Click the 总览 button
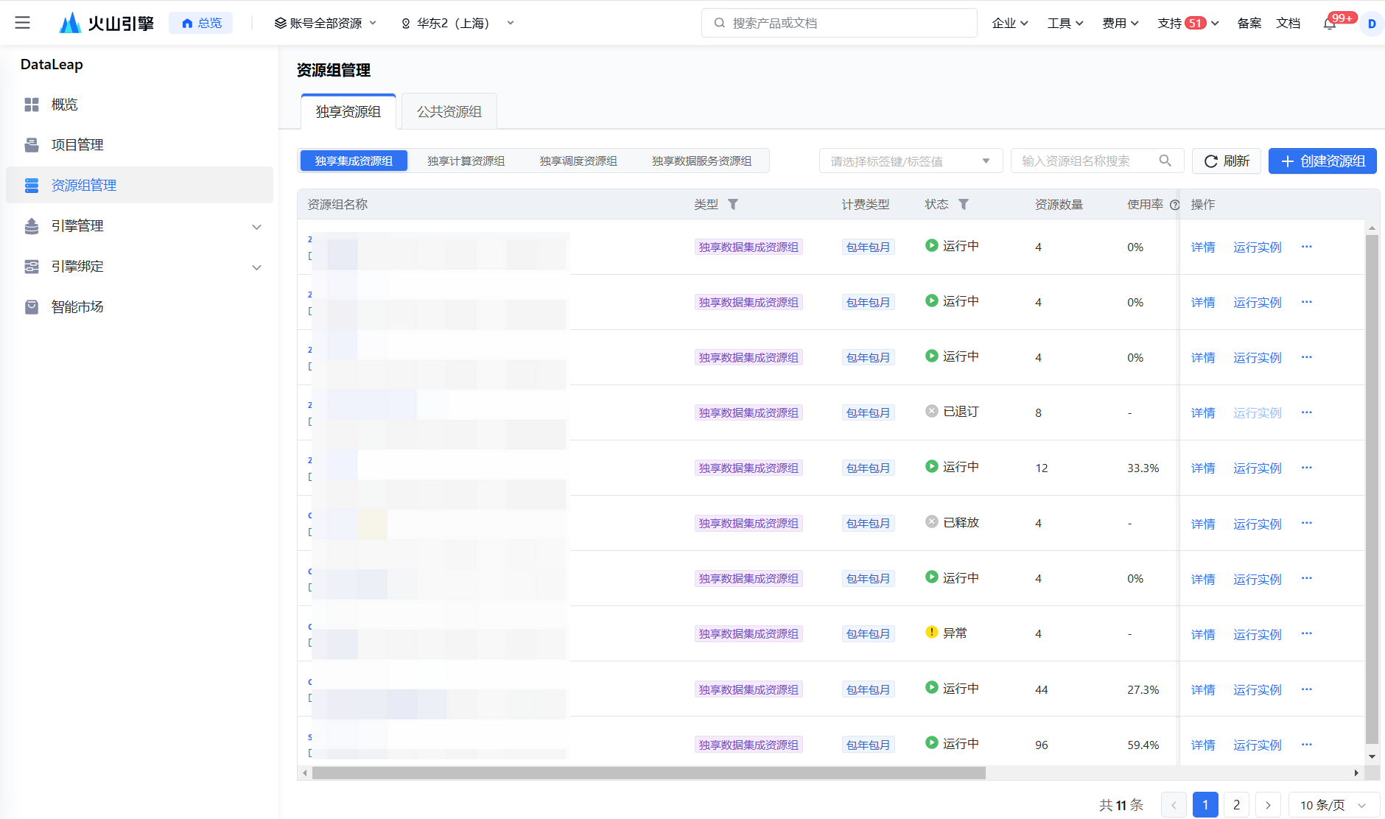The width and height of the screenshot is (1385, 819). pyautogui.click(x=201, y=23)
